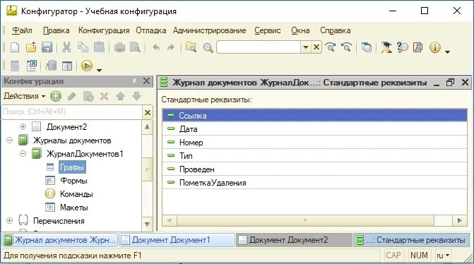The height and width of the screenshot is (264, 474).
Task: Start debugging with the play icon
Action: (87, 66)
